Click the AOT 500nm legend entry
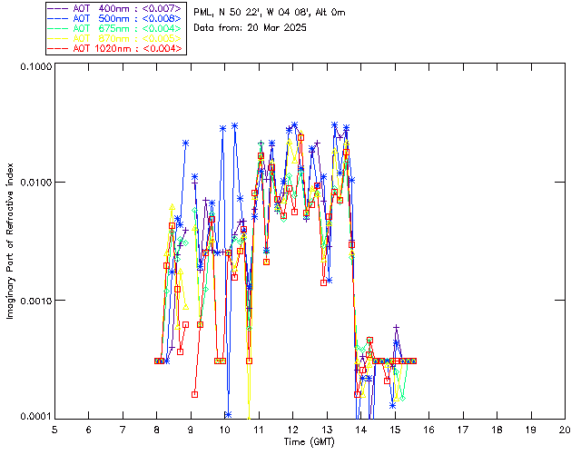581x465 pixels. pyautogui.click(x=115, y=18)
